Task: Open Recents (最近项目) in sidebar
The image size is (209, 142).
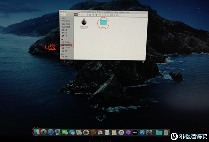Action: coord(66,24)
